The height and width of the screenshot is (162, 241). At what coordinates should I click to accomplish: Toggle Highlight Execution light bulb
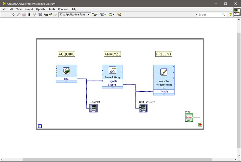tap(35, 15)
